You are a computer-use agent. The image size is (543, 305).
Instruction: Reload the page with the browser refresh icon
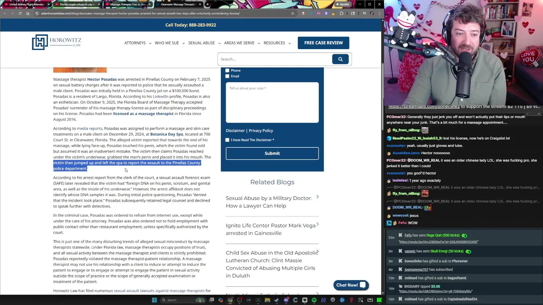click(20, 13)
